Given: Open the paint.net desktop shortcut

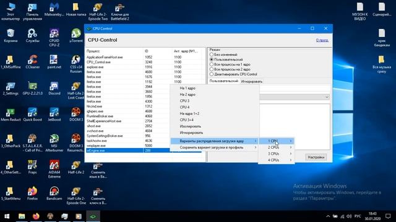Looking at the screenshot, I should 54,62.
